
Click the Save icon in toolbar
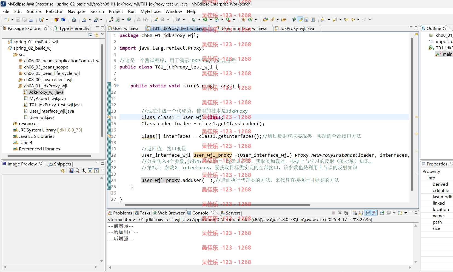(18, 19)
